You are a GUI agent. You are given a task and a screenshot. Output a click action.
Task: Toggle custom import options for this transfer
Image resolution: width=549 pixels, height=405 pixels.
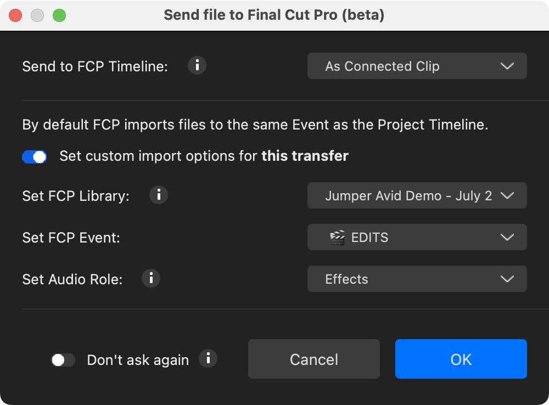(35, 157)
